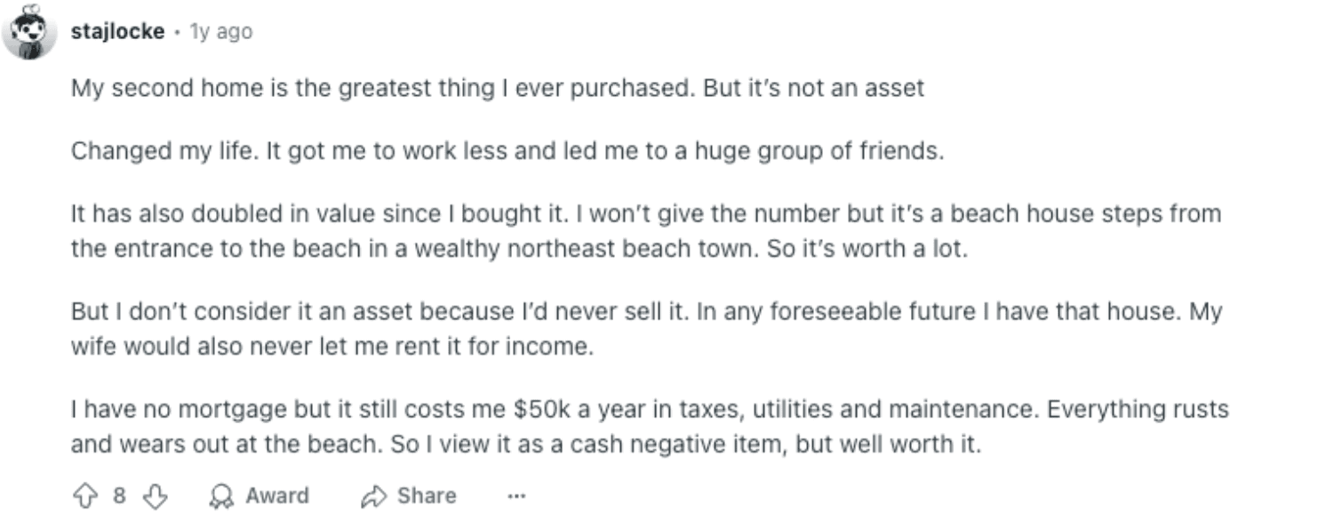Click the line starting 'But I don't consider it an asset'

point(647,313)
